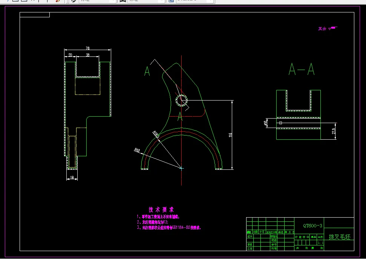The width and height of the screenshot is (366, 259).
Task: Select the 比例 label cell
Action: click(x=320, y=237)
